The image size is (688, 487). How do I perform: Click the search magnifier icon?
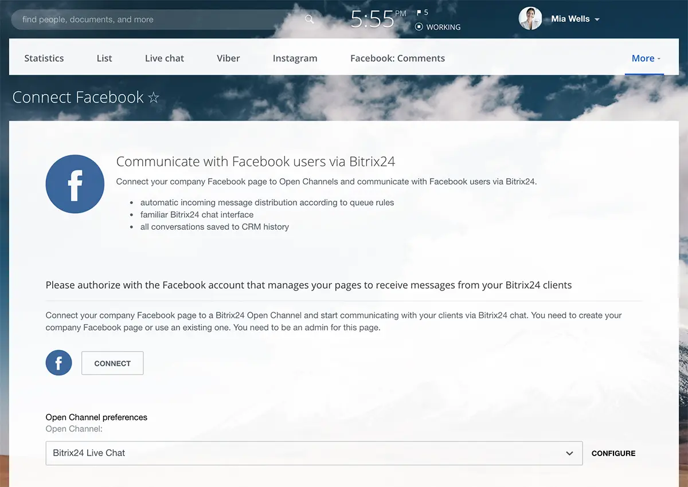coord(309,19)
